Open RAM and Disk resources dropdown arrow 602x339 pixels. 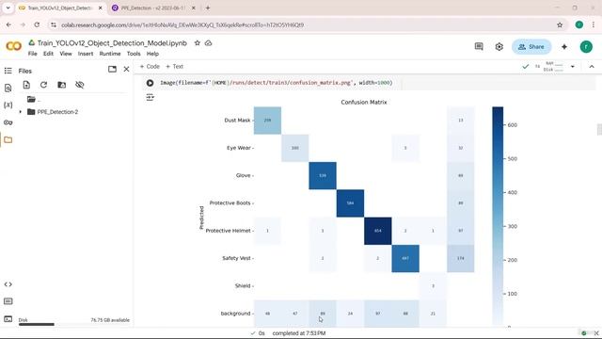(573, 67)
